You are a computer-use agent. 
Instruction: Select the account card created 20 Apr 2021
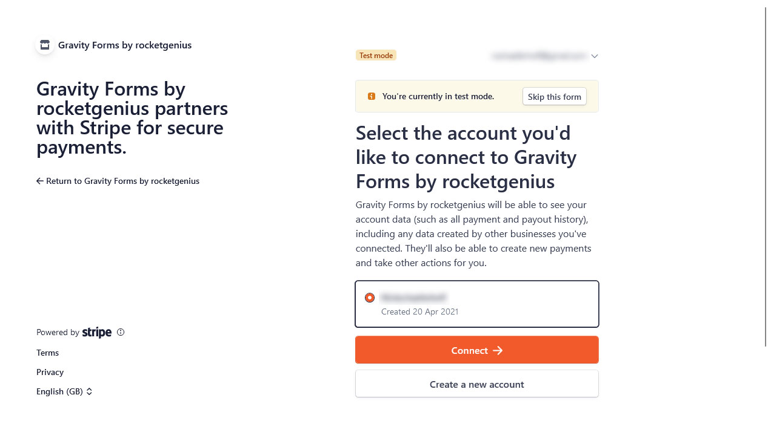pyautogui.click(x=477, y=304)
